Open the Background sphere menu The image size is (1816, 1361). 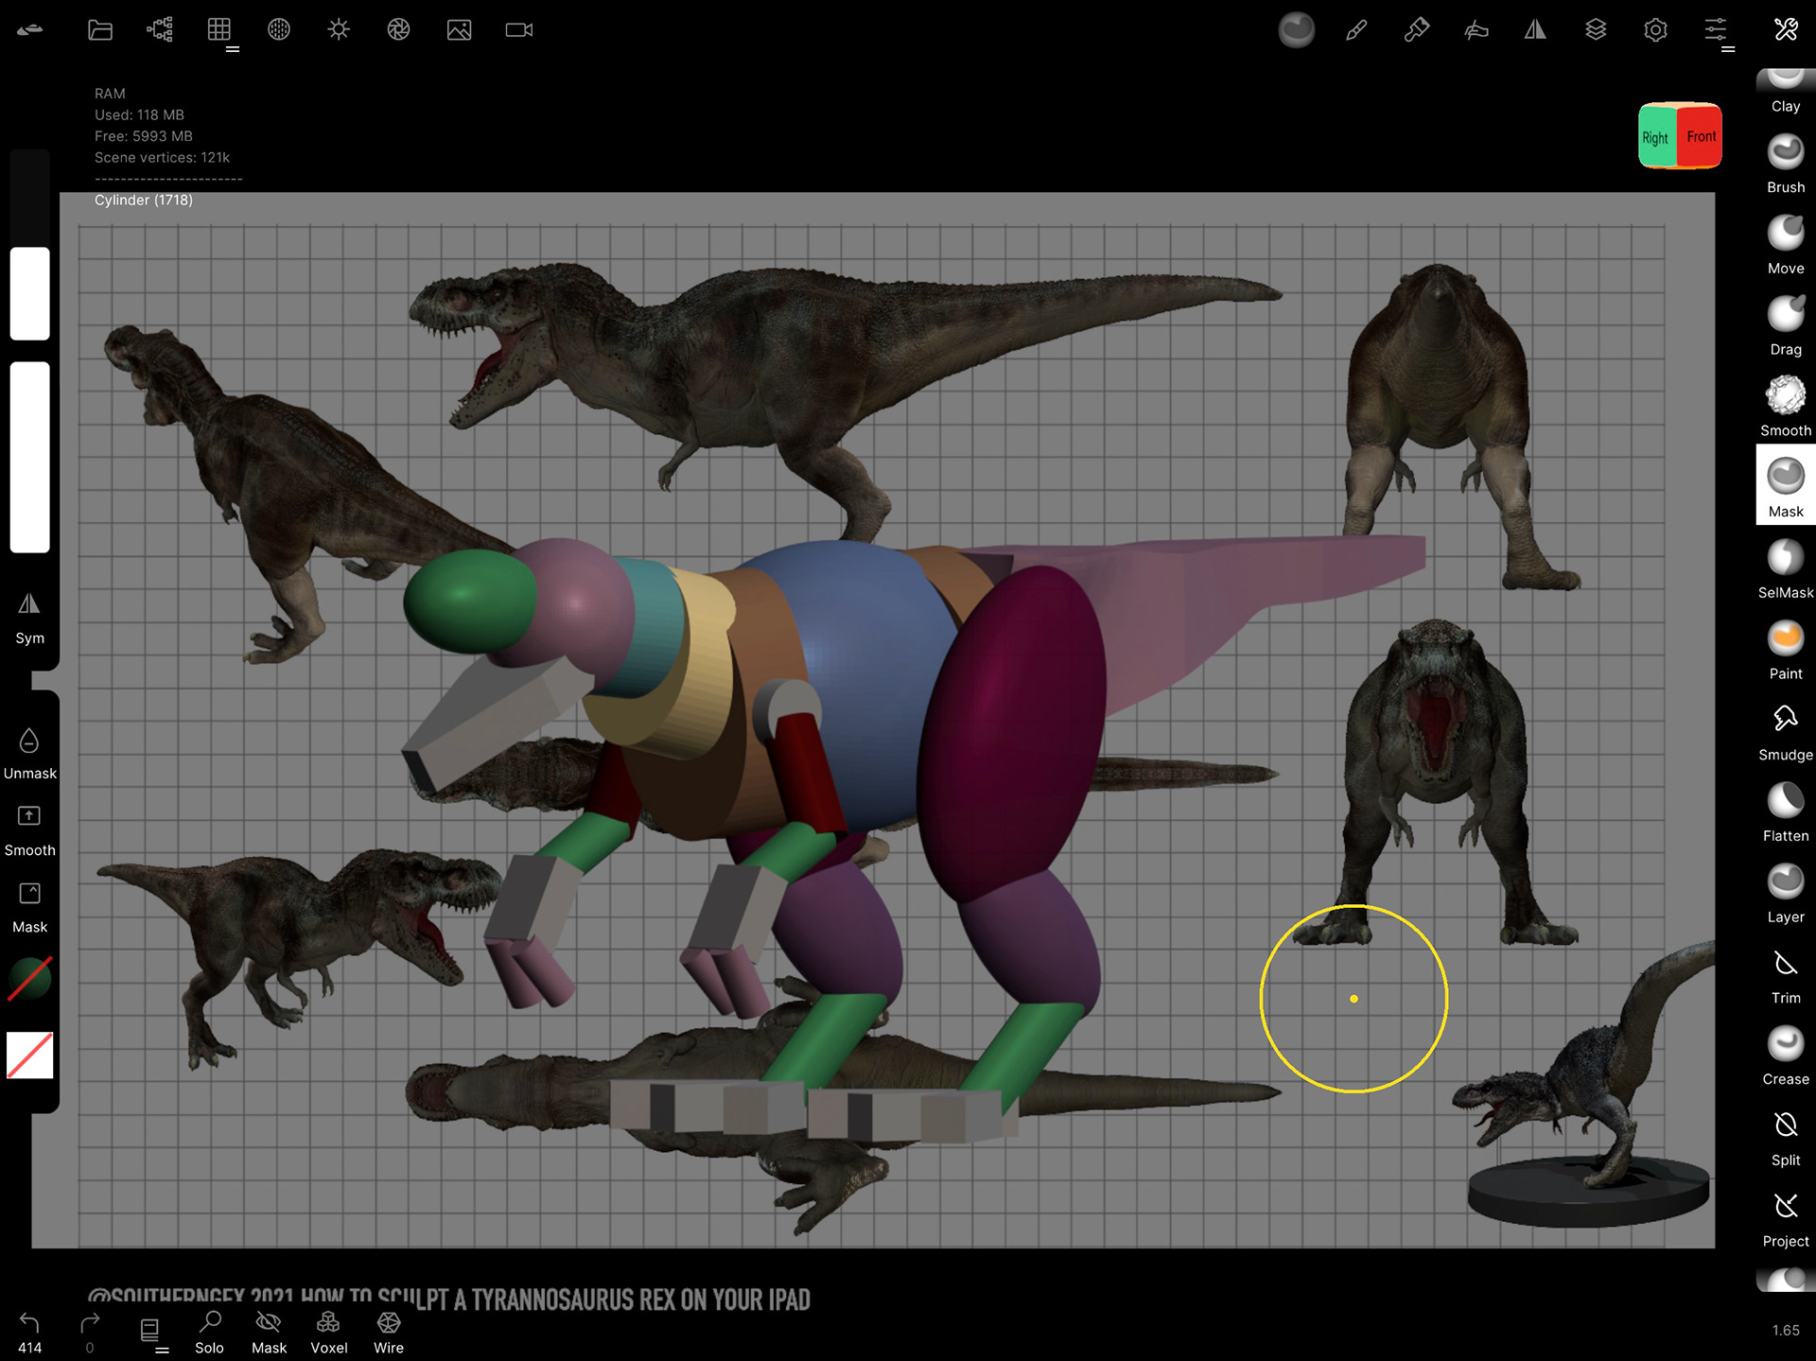pyautogui.click(x=279, y=30)
